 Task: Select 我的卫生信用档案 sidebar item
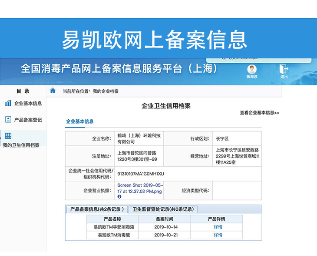21,145
